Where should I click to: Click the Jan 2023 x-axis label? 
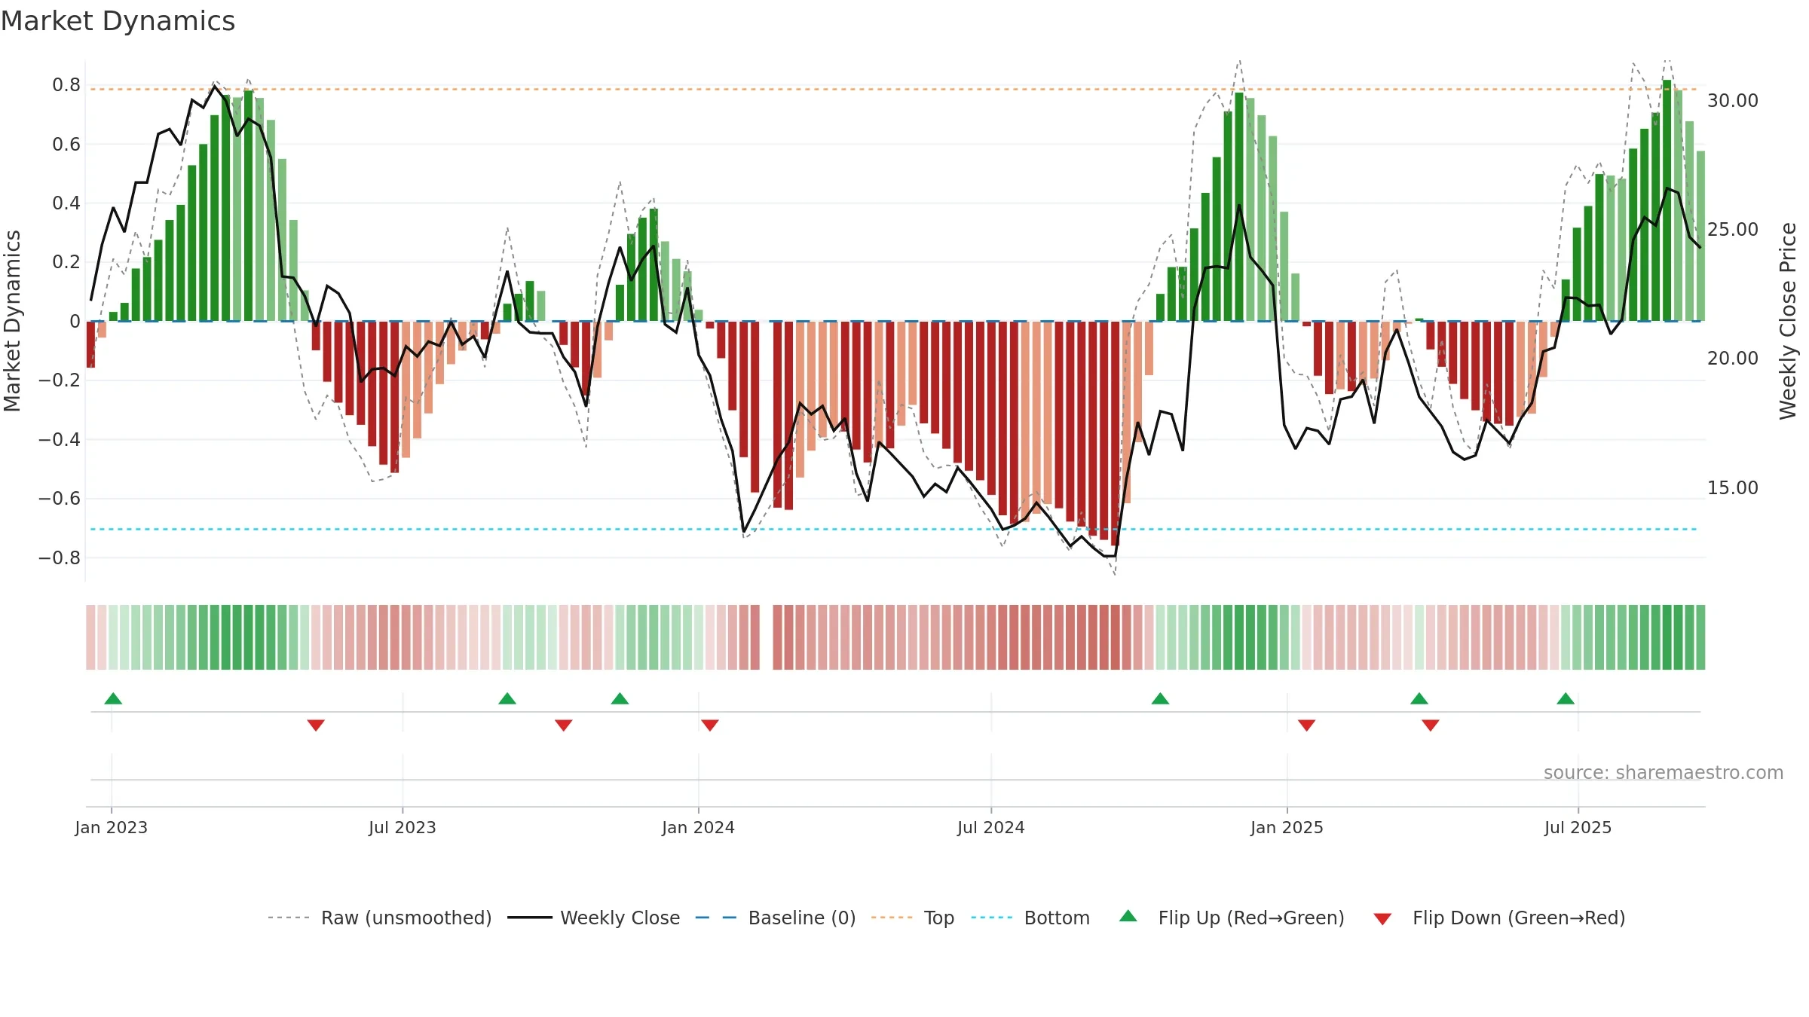point(112,828)
